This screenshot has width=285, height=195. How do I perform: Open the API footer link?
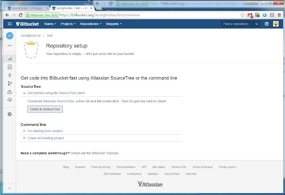tap(144, 167)
